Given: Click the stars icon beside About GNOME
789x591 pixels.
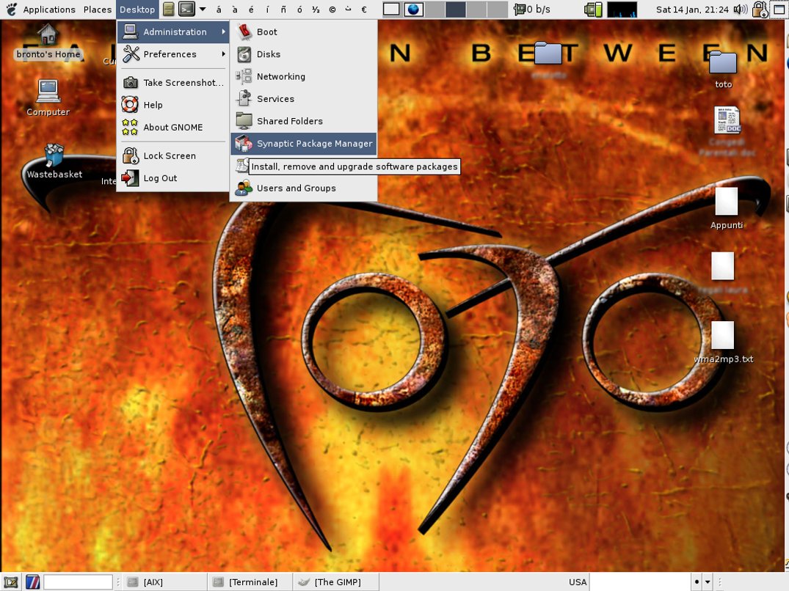Looking at the screenshot, I should (x=130, y=127).
